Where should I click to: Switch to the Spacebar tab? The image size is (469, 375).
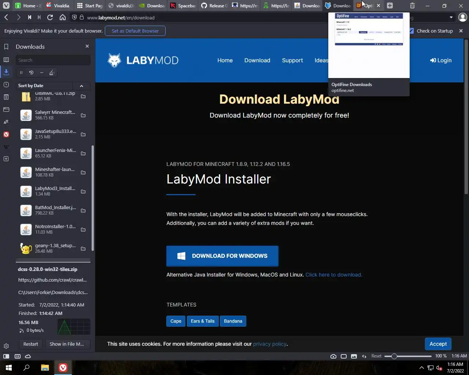(183, 5)
